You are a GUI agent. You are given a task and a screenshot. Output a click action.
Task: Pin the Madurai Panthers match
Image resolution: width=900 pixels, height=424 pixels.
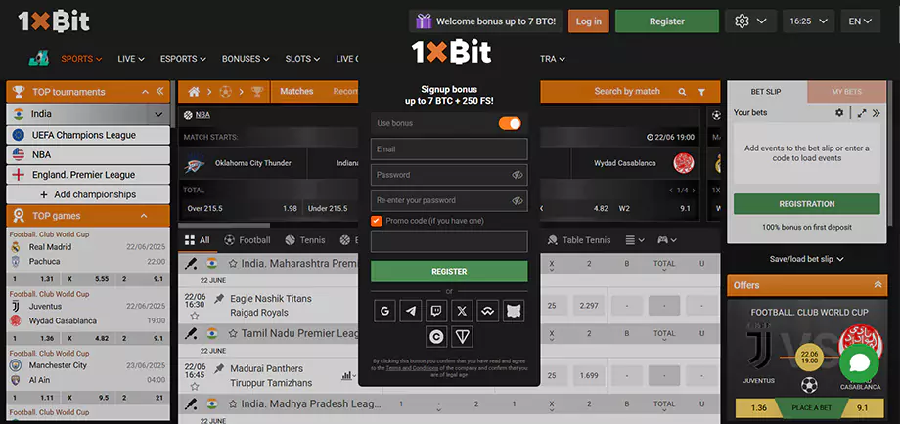pyautogui.click(x=219, y=368)
